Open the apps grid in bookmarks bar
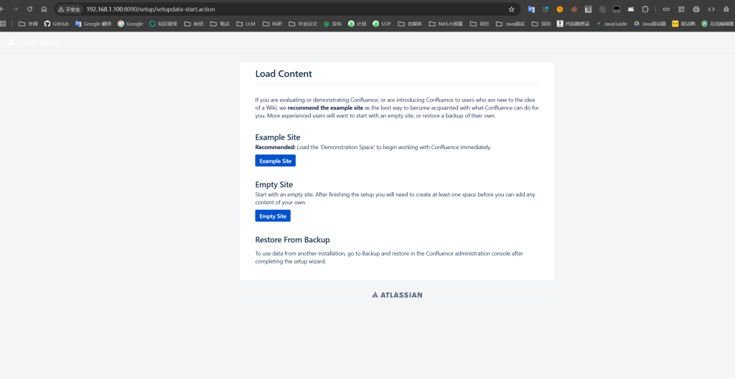Image resolution: width=735 pixels, height=379 pixels. pyautogui.click(x=4, y=24)
